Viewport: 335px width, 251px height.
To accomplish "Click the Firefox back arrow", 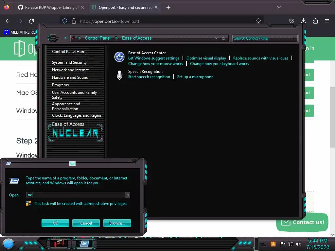I will [x=8, y=21].
